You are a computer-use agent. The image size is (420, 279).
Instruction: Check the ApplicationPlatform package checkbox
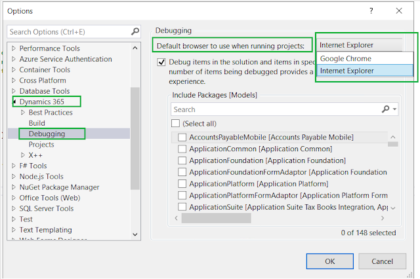click(x=182, y=183)
